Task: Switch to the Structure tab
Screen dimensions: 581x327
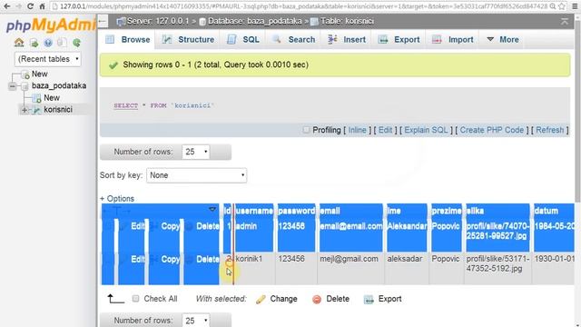Action: point(188,39)
